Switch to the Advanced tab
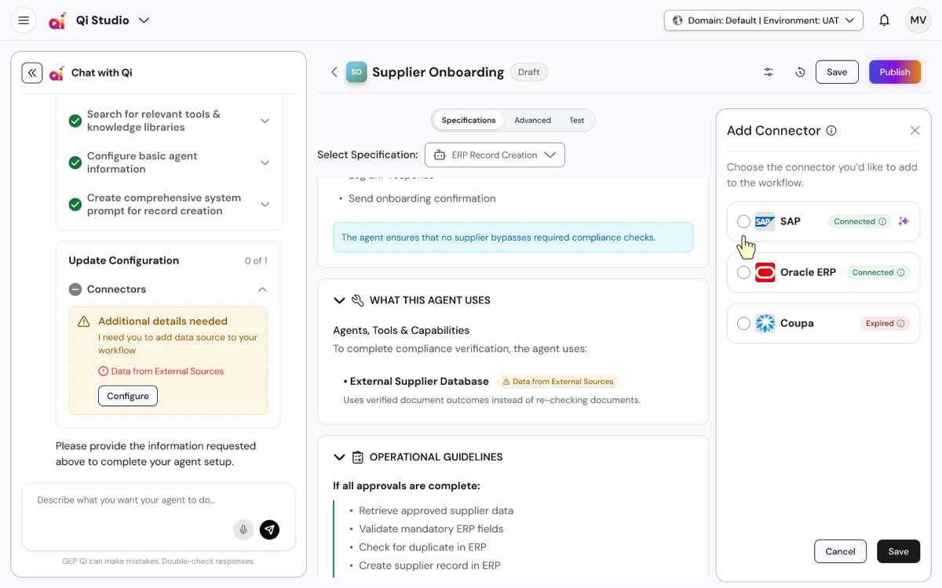The height and width of the screenshot is (588, 942). (x=532, y=120)
